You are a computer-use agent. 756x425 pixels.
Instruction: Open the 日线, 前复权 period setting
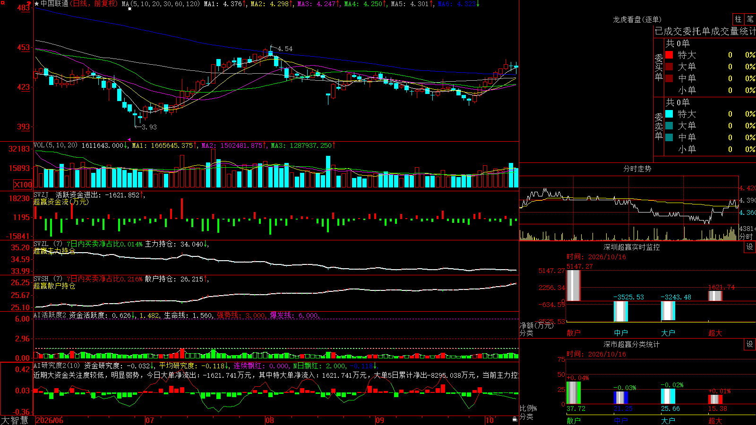[94, 4]
